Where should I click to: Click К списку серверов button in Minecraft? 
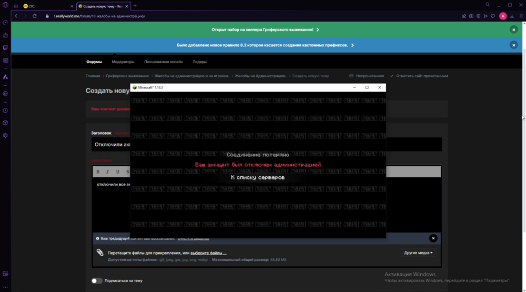coord(258,177)
